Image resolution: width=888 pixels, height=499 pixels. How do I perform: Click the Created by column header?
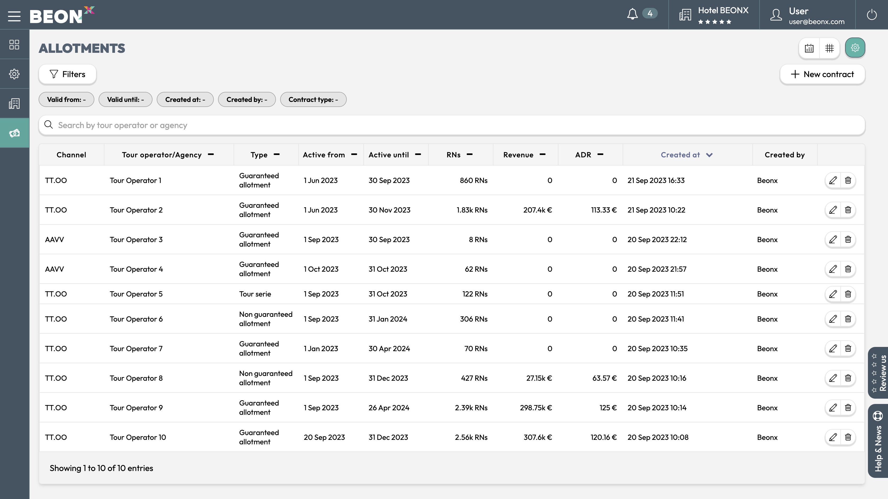[x=785, y=155]
